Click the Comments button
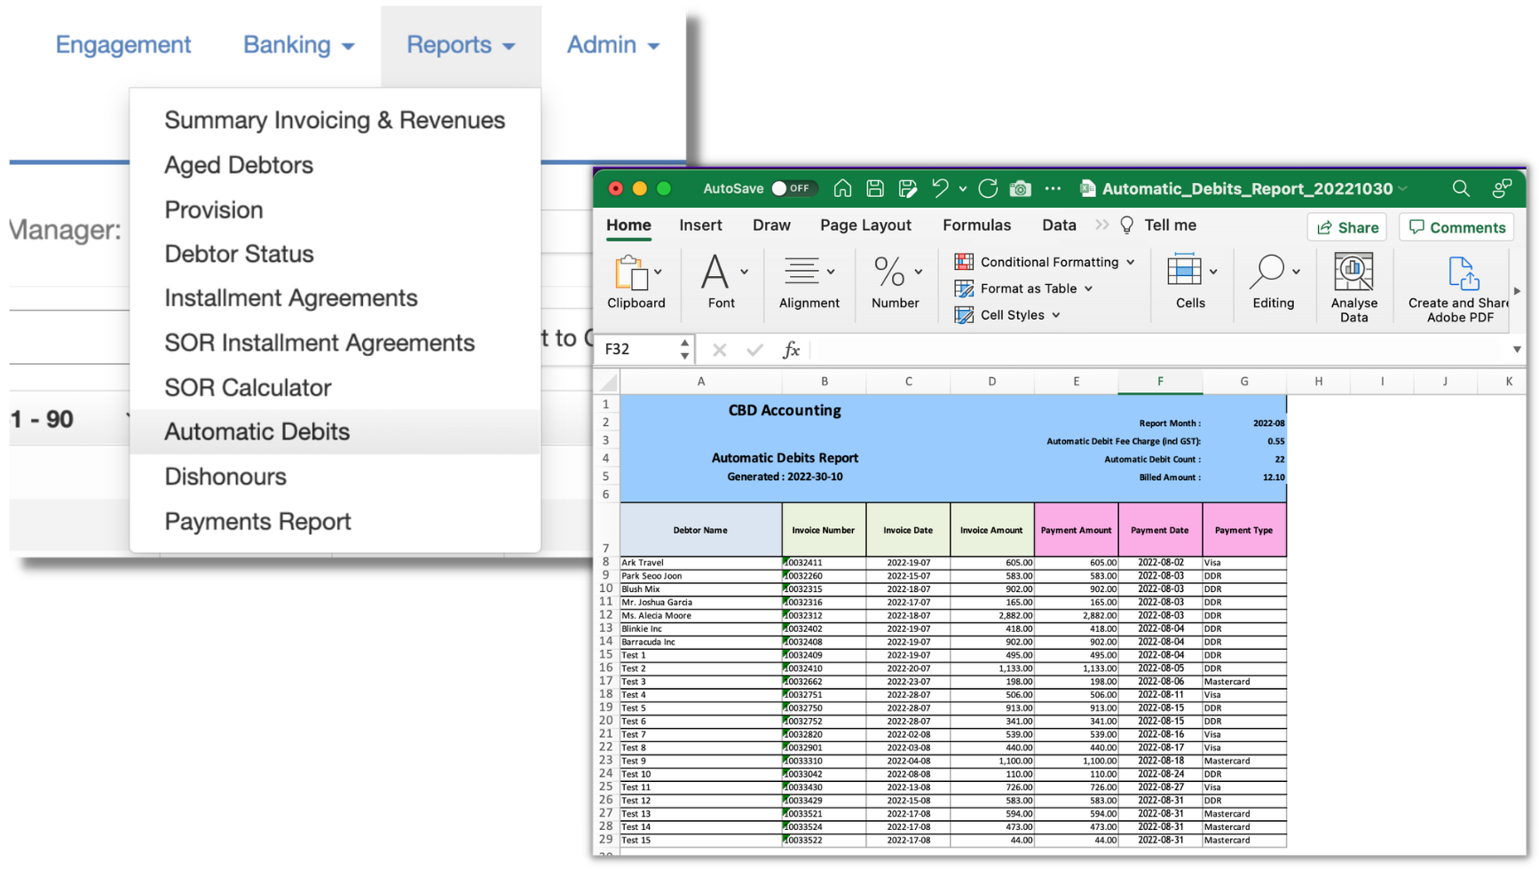The image size is (1539, 869). pos(1457,227)
